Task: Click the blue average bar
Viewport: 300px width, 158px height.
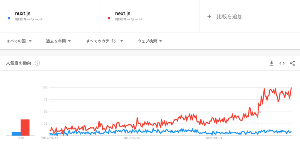Action: tap(16, 133)
